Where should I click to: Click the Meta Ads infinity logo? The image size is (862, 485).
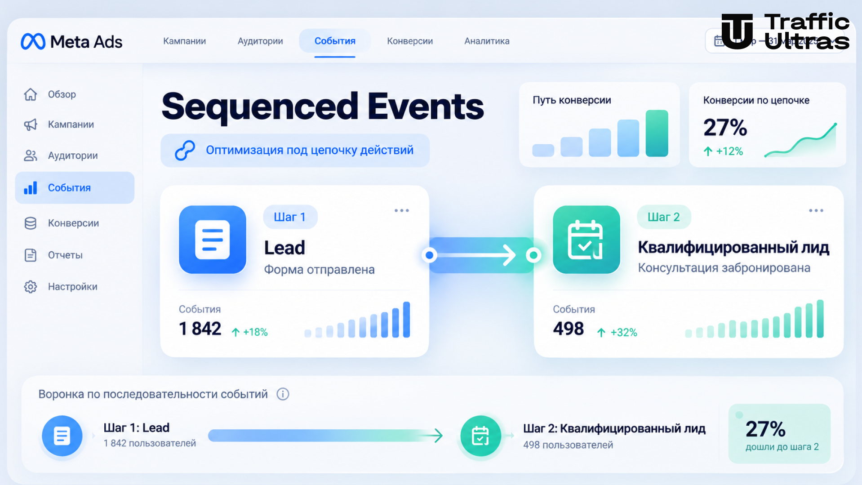33,41
